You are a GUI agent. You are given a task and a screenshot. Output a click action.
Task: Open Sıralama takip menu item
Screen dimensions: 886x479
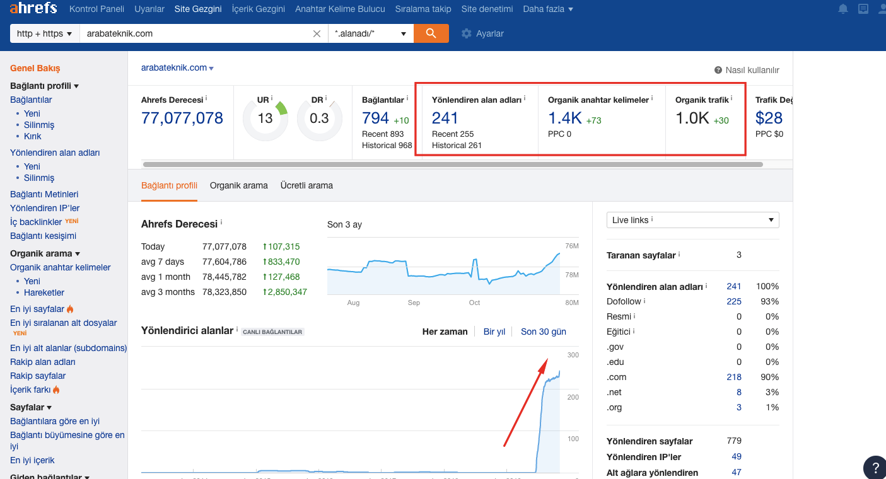pos(423,9)
